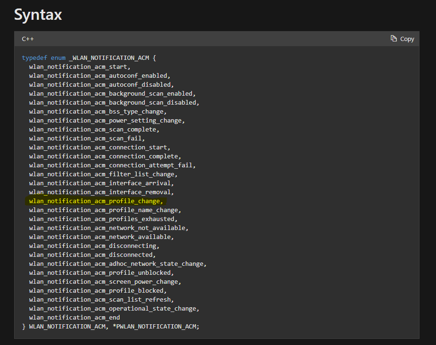Click highlighted wlan_notification_acm_profile_change line
This screenshot has height=345, width=436.
[x=96, y=201]
